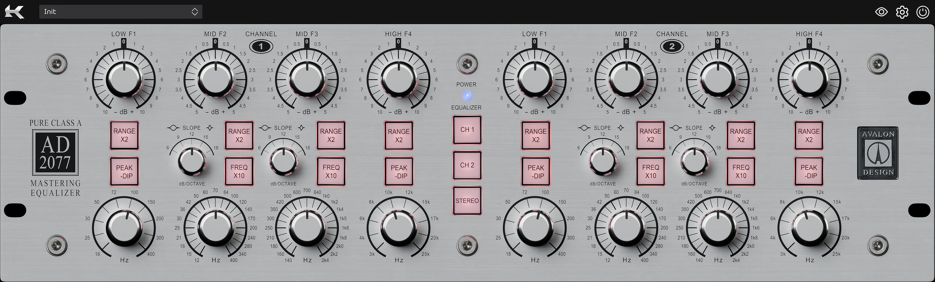Click Channel 1 MID F2 gain knob
Screen dimensions: 935x282
pos(215,79)
